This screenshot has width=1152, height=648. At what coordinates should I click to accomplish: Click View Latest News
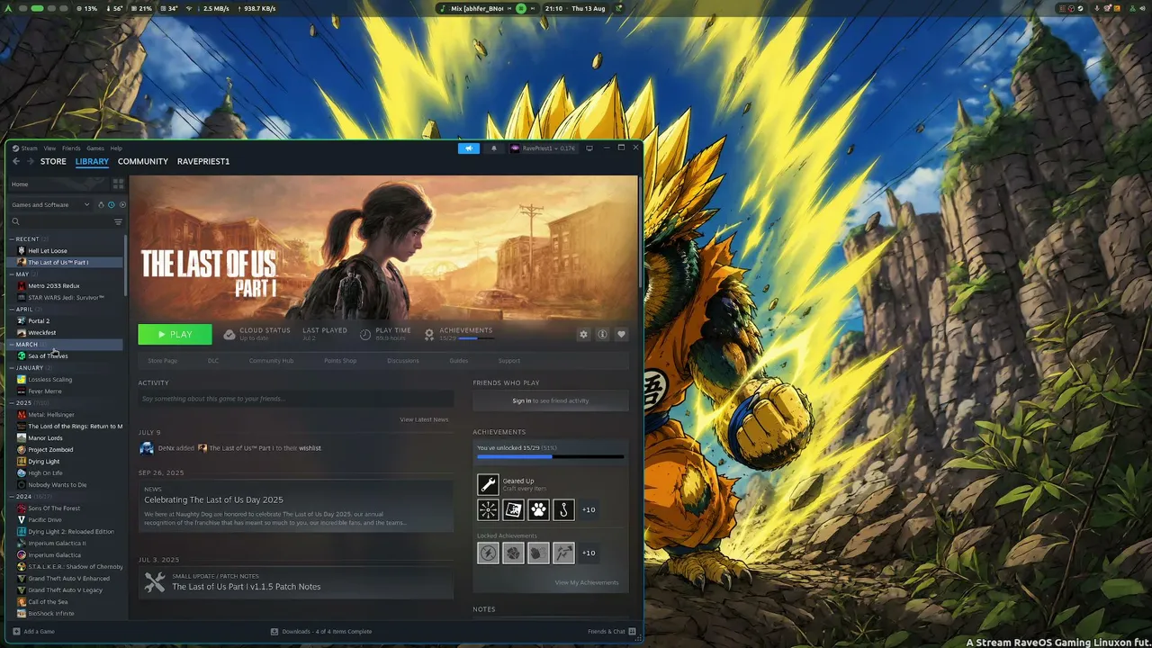[x=424, y=419]
